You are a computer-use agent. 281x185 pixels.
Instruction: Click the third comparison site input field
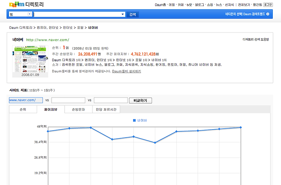pyautogui.click(x=111, y=100)
